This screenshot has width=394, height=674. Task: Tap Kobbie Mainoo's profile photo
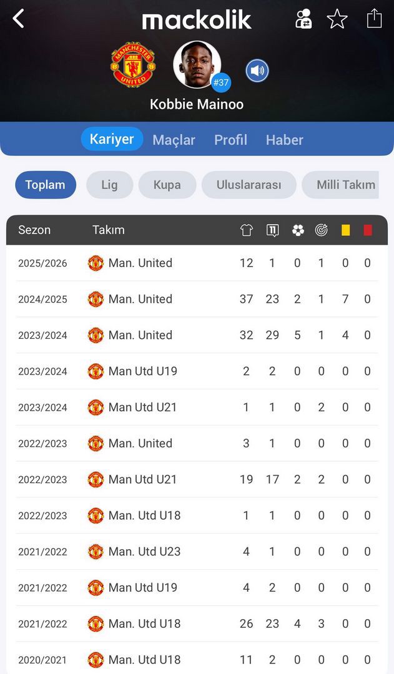pos(197,64)
